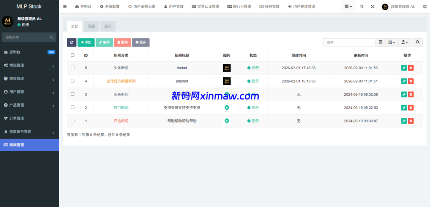This screenshot has width=430, height=207.
Task: Click the green edit icon for row ID 5
Action: click(404, 68)
